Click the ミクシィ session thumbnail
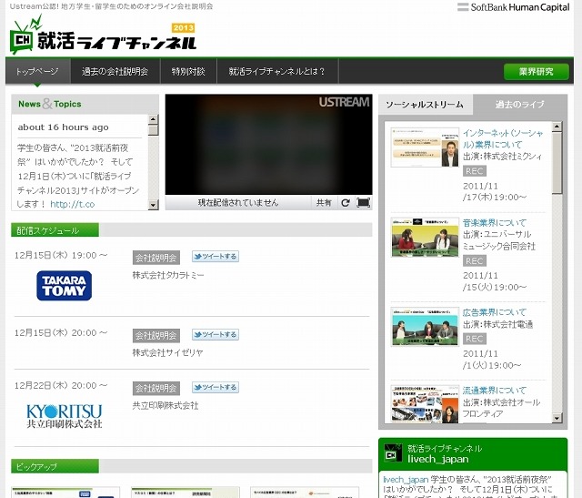Viewport: 582px width, 498px height. click(425, 147)
